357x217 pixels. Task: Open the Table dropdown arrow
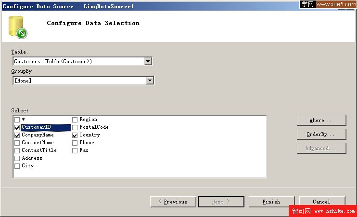[x=148, y=61]
